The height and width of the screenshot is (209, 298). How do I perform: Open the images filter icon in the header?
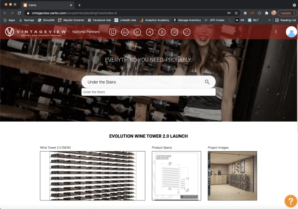click(125, 32)
